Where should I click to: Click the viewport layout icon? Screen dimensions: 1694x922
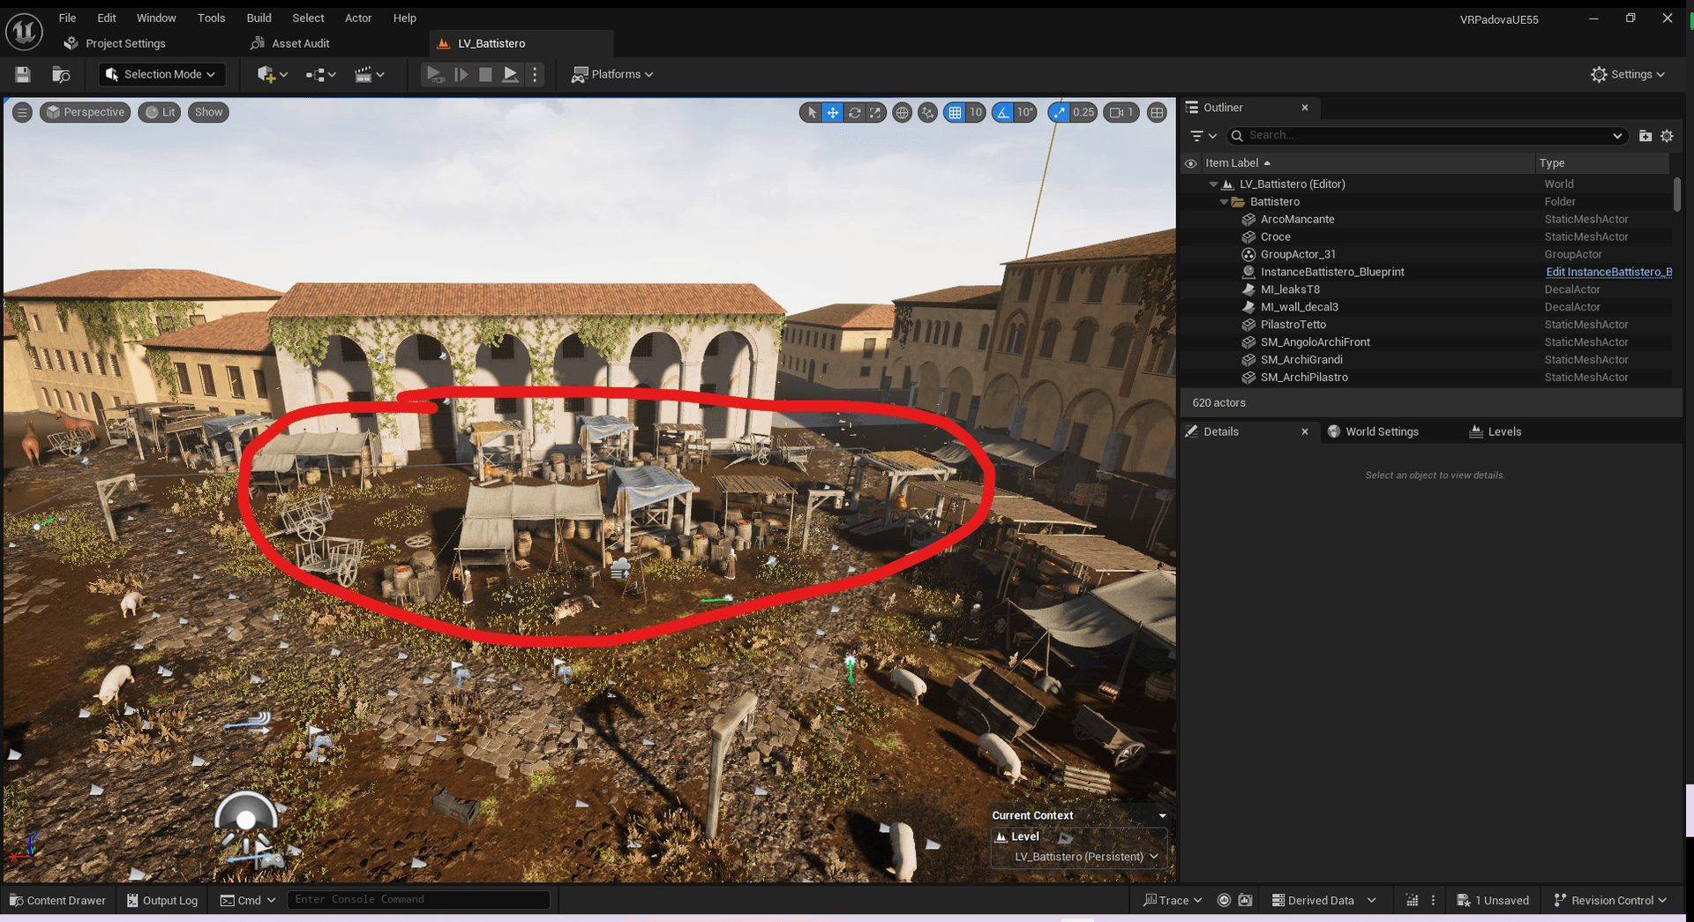pyautogui.click(x=1157, y=113)
